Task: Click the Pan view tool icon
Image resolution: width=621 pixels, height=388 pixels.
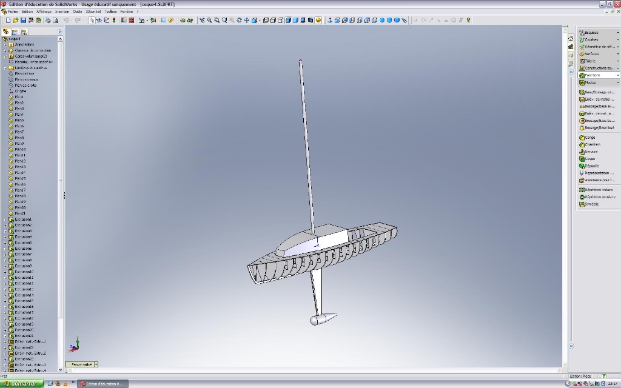Action: pos(246,20)
